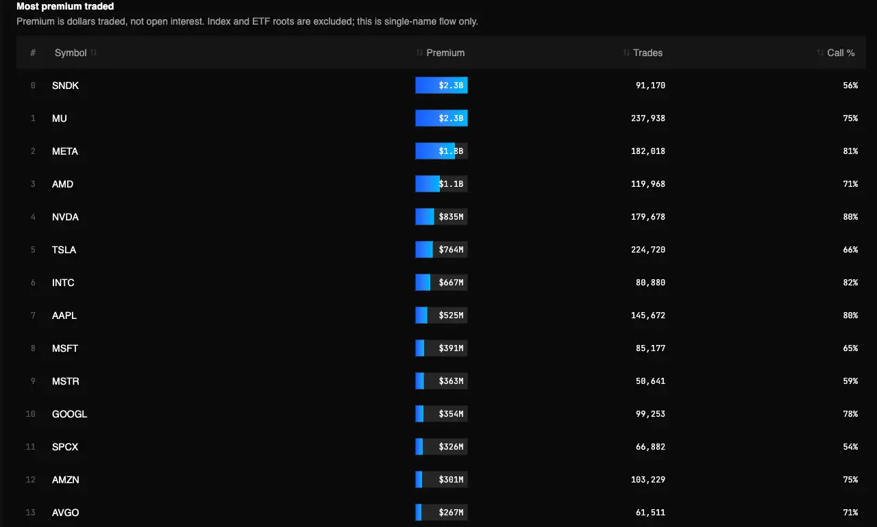Click the $1.8B premium bar for META
This screenshot has width=877, height=527.
441,151
